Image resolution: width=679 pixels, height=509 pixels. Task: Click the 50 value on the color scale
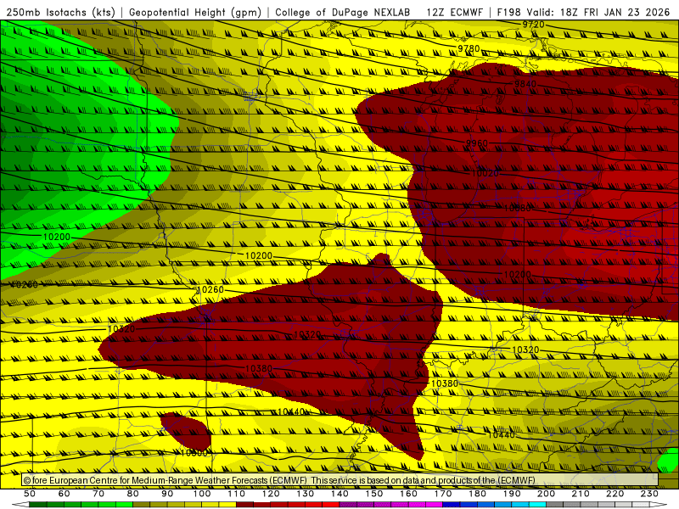(30, 494)
